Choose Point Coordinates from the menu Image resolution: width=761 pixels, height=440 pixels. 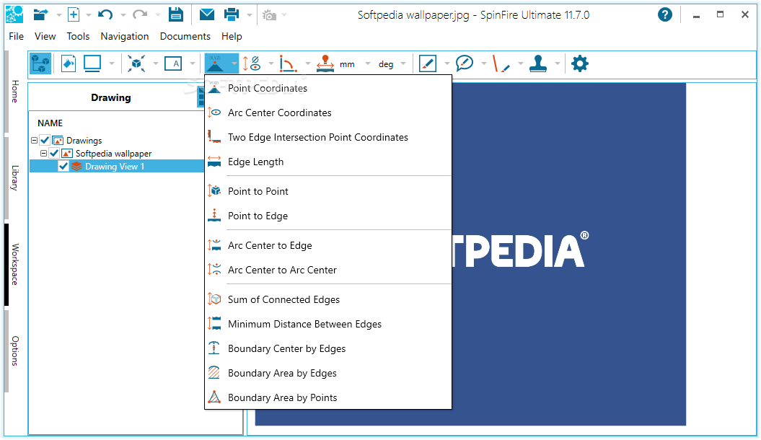pos(328,88)
